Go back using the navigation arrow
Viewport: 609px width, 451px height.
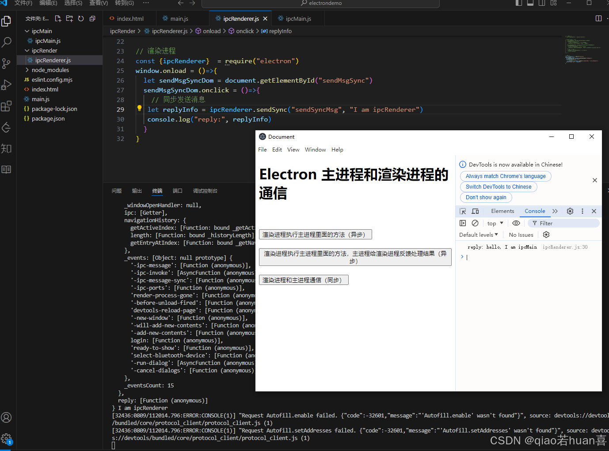click(x=181, y=3)
